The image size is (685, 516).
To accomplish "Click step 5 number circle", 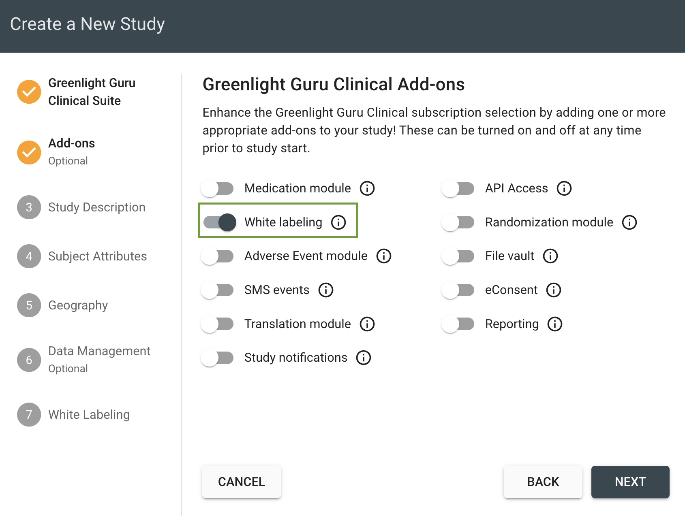I will [x=29, y=305].
